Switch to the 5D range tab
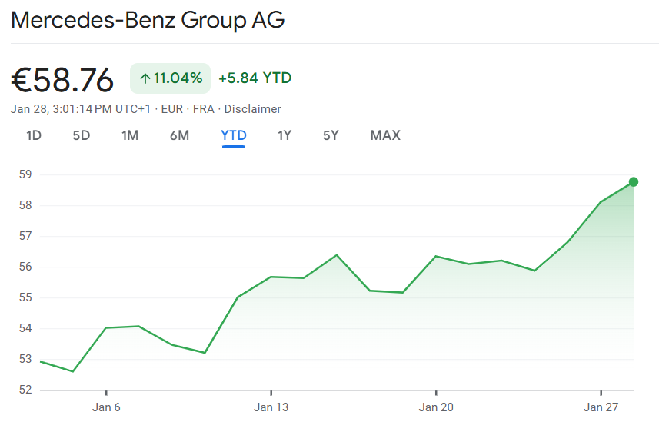 tap(81, 135)
